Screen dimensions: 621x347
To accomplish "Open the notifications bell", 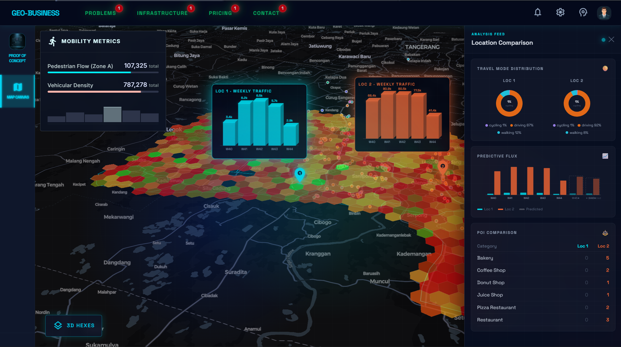I will (x=538, y=13).
